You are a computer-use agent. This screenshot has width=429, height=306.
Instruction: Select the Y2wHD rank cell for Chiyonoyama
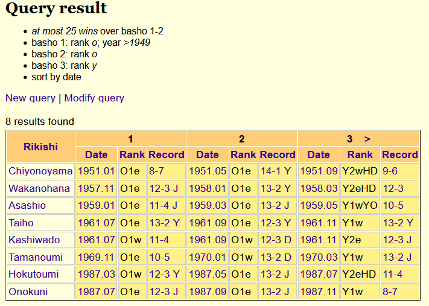(x=360, y=171)
